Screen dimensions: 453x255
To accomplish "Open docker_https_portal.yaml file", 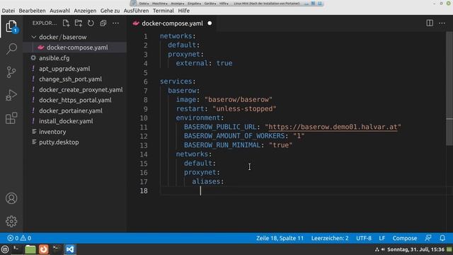I will point(74,100).
